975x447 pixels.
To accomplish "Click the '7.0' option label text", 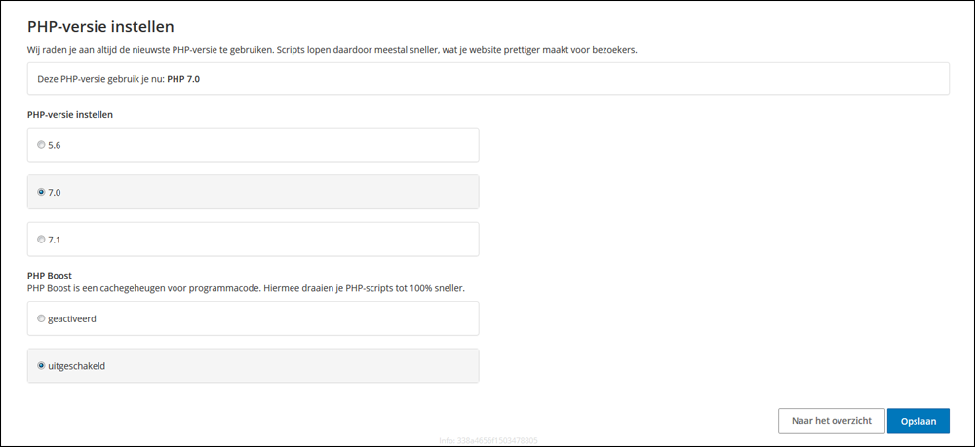I will pyautogui.click(x=55, y=192).
